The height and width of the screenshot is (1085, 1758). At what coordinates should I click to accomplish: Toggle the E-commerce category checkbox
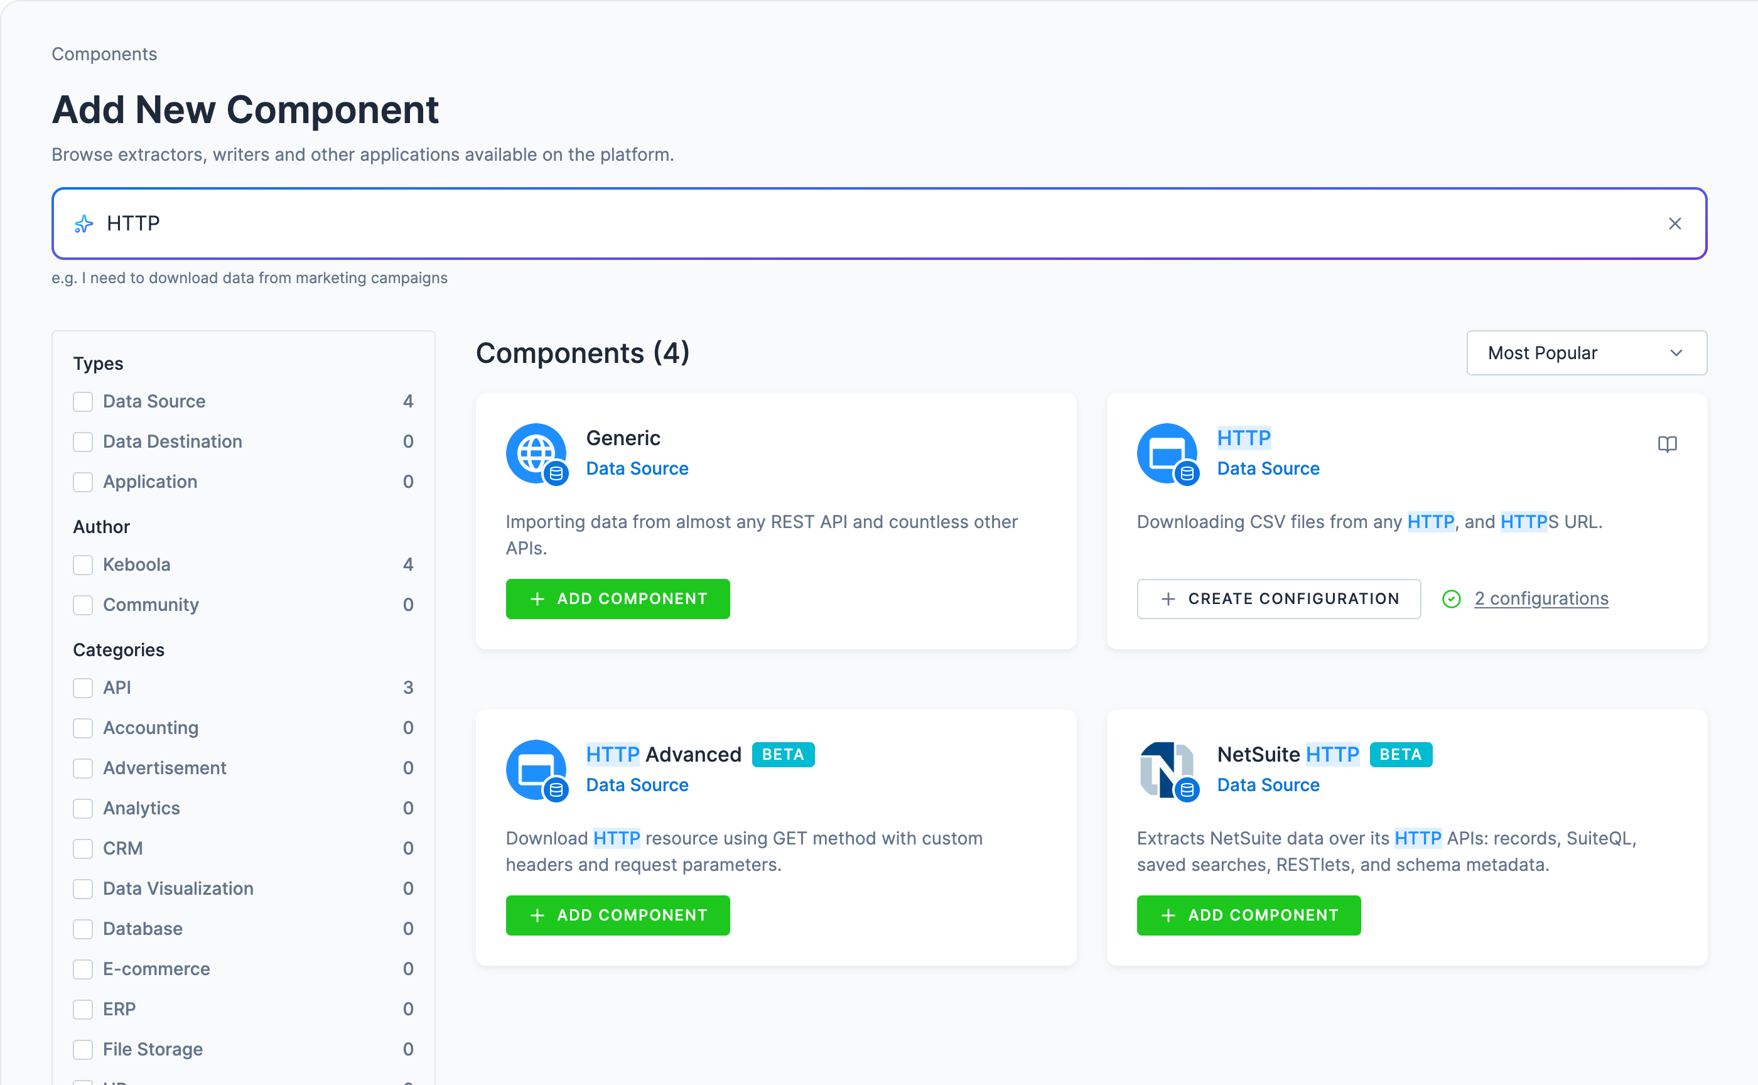(84, 969)
